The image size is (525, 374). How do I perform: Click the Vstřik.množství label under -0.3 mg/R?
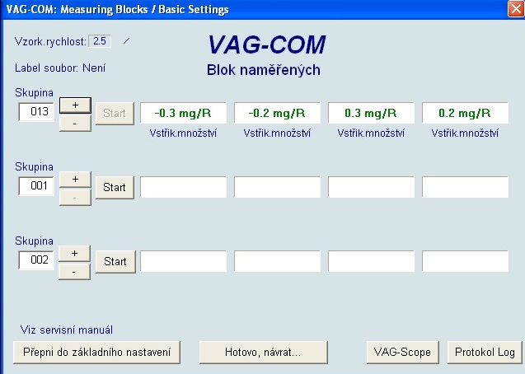(x=183, y=133)
